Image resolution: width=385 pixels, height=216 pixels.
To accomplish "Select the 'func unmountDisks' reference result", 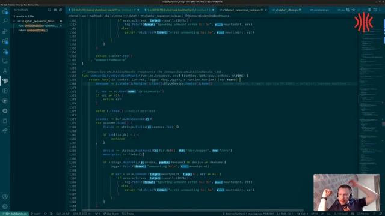I will coord(37,26).
